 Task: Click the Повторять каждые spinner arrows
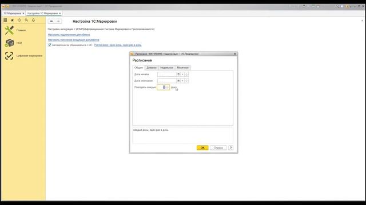(168, 87)
